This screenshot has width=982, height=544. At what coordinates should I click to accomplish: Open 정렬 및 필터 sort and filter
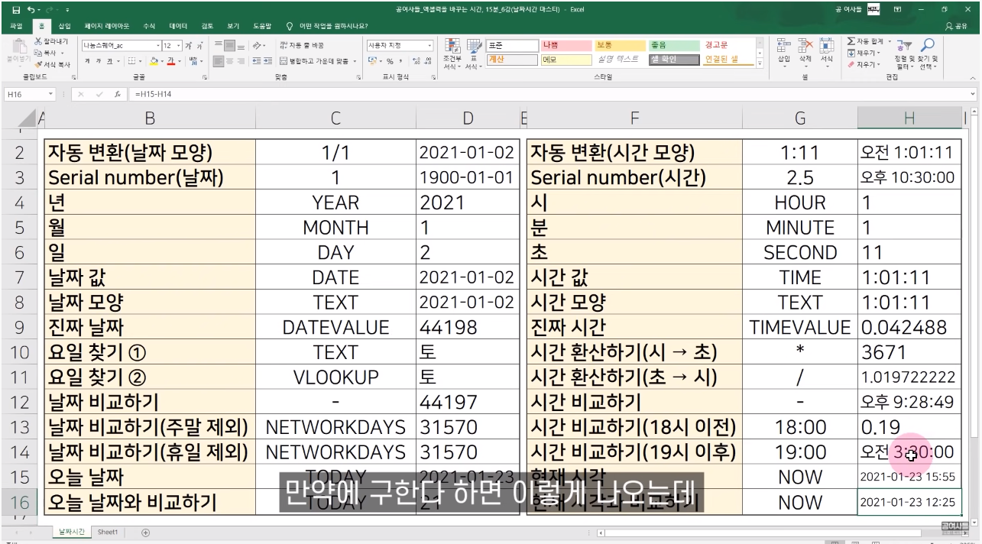pos(905,53)
